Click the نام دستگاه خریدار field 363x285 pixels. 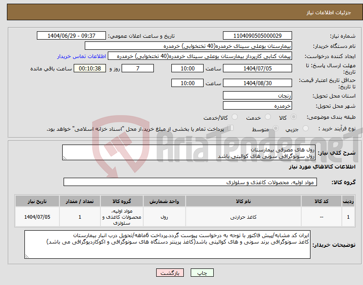[188, 46]
